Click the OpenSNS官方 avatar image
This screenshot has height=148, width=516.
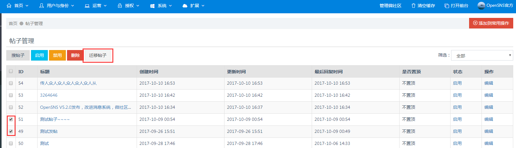(481, 6)
